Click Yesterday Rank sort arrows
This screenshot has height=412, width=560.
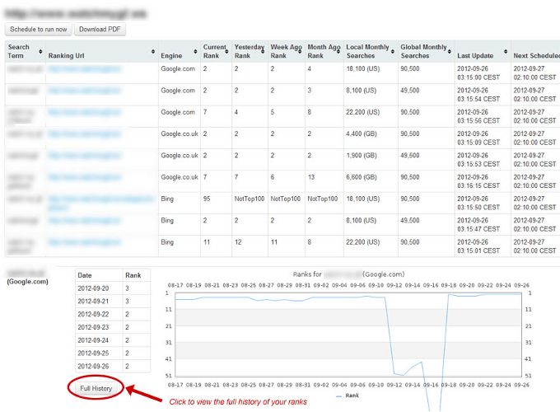coord(264,52)
